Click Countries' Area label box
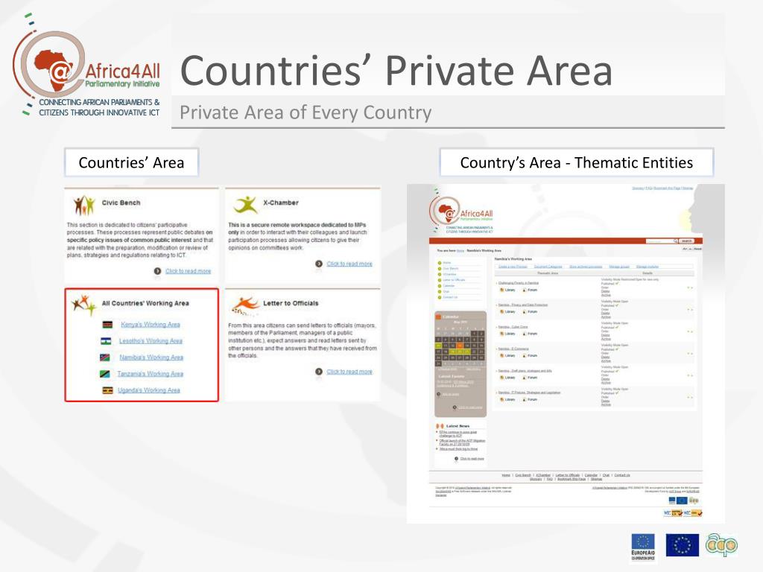Image resolution: width=763 pixels, height=572 pixels. click(131, 162)
